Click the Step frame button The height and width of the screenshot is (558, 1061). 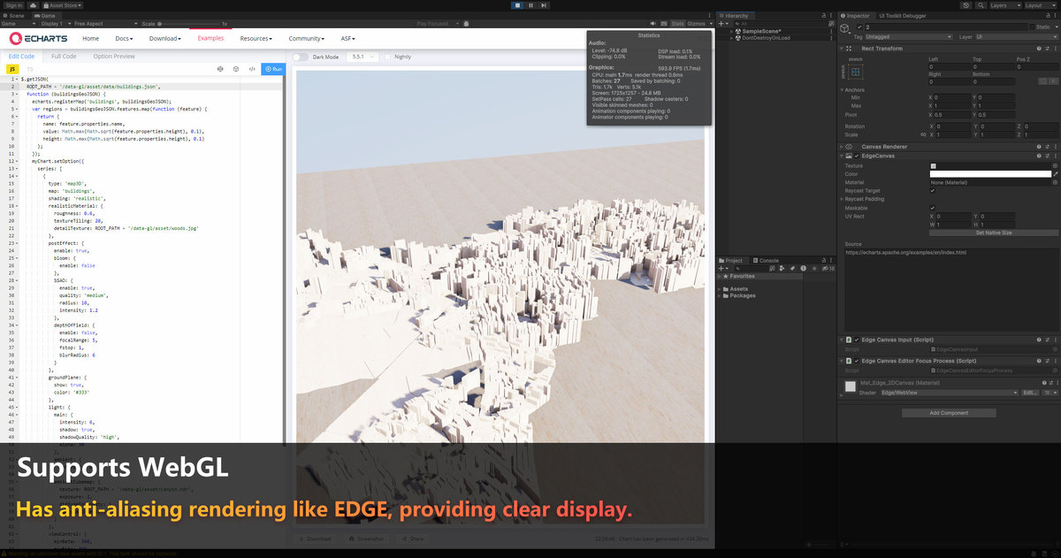point(542,5)
